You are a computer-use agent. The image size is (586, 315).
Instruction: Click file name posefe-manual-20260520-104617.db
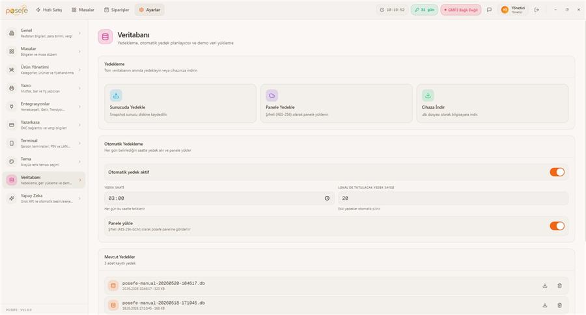tap(163, 283)
